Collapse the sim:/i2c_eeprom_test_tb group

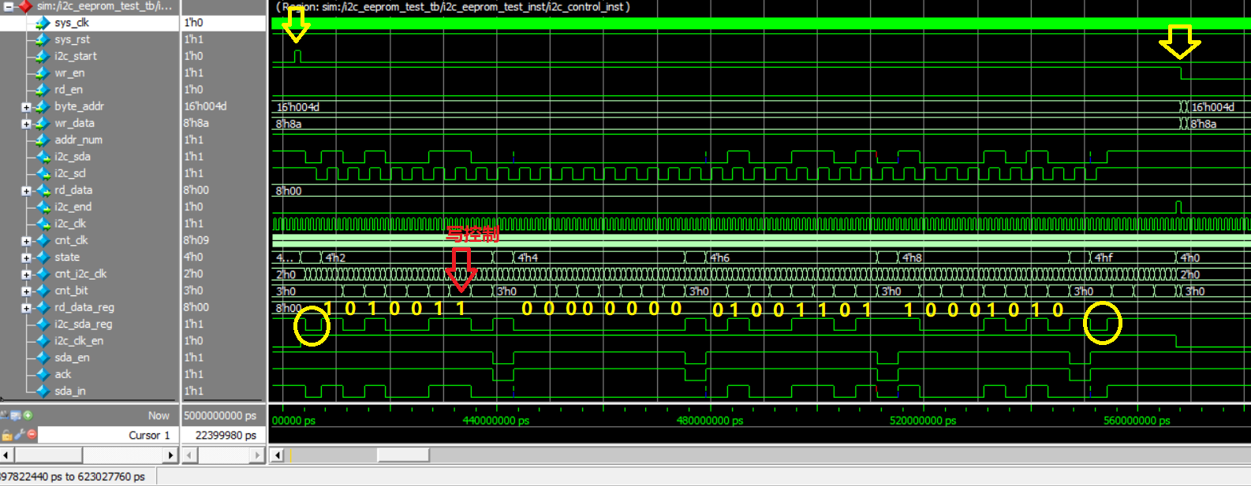tap(9, 6)
